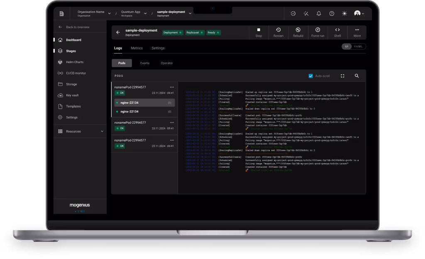Open the More actions menu

pyautogui.click(x=357, y=32)
